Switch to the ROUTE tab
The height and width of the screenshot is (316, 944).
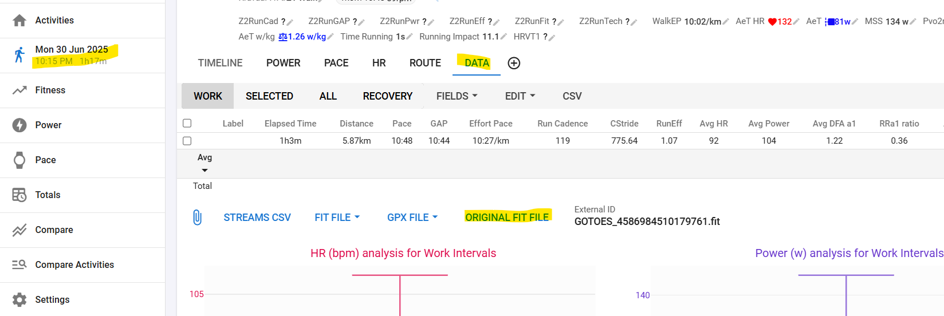pyautogui.click(x=425, y=63)
